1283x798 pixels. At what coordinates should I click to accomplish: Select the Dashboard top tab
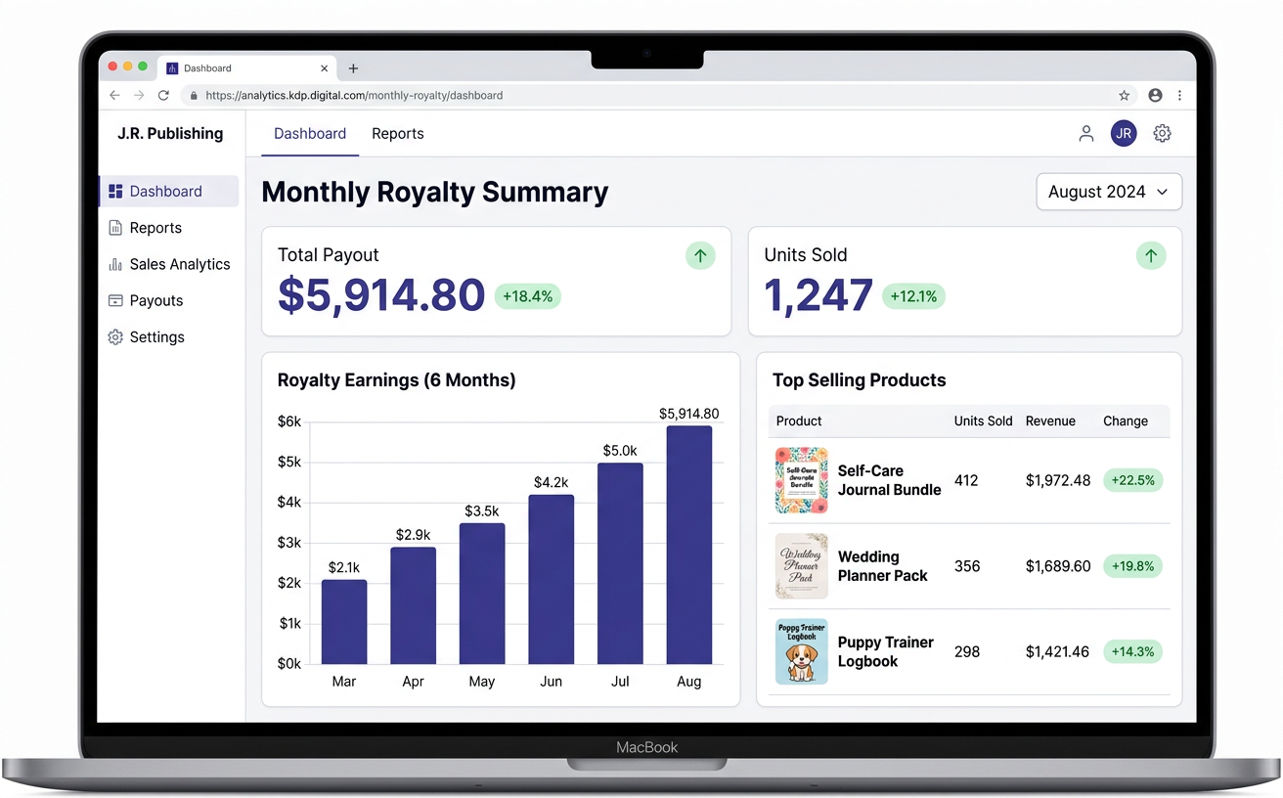pyautogui.click(x=310, y=134)
